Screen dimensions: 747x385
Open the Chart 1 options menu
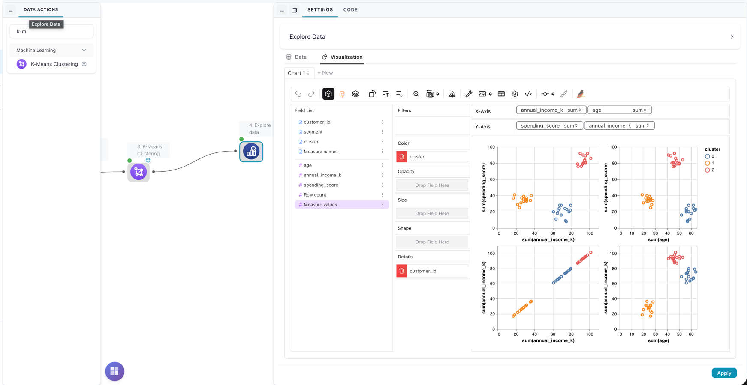[308, 73]
